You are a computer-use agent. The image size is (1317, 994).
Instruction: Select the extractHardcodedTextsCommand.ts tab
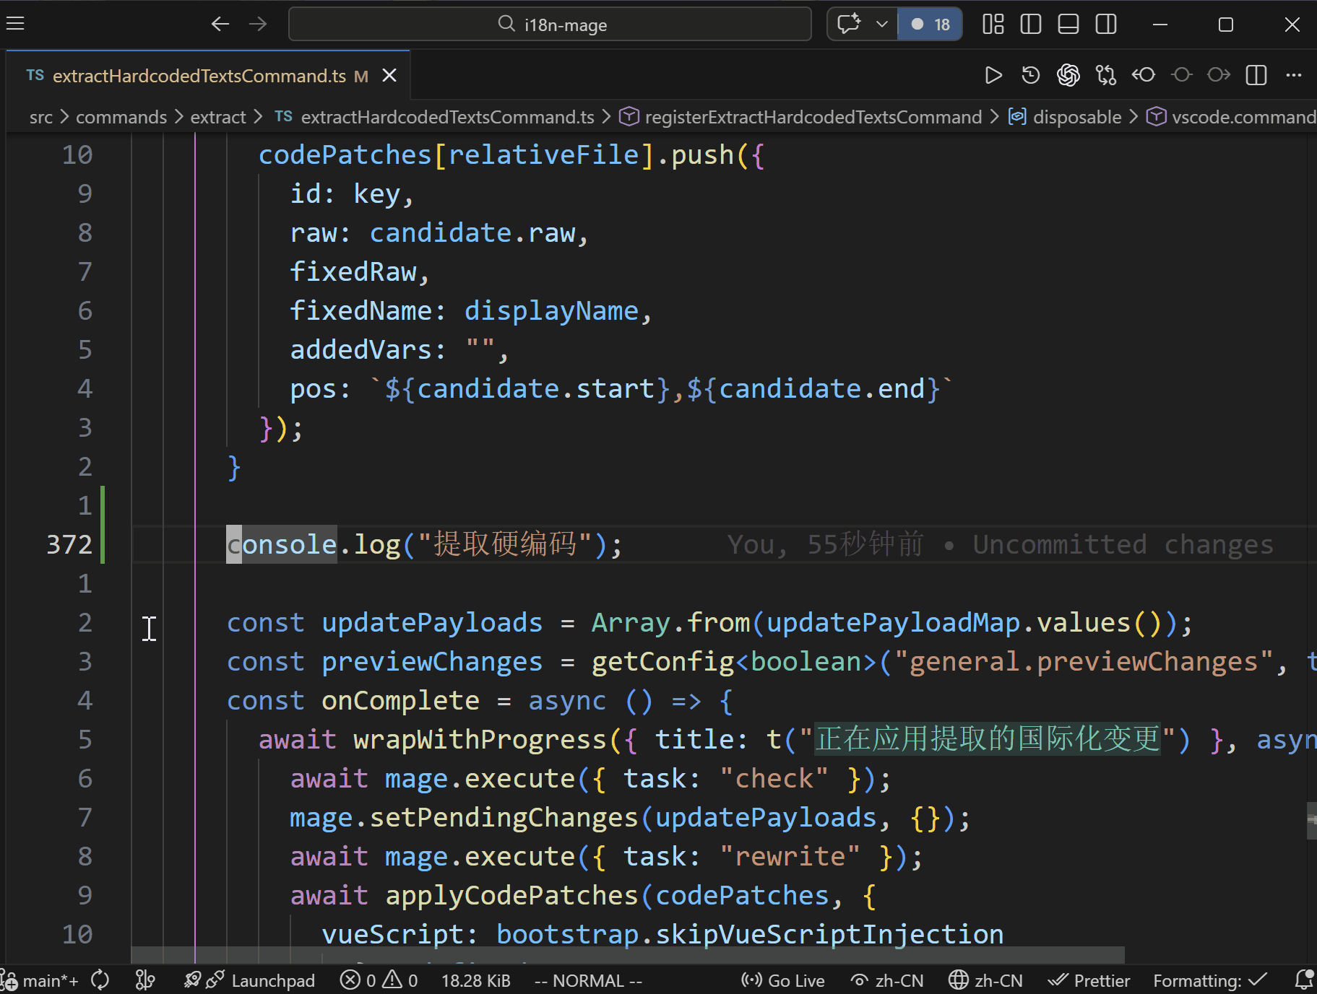tap(199, 76)
